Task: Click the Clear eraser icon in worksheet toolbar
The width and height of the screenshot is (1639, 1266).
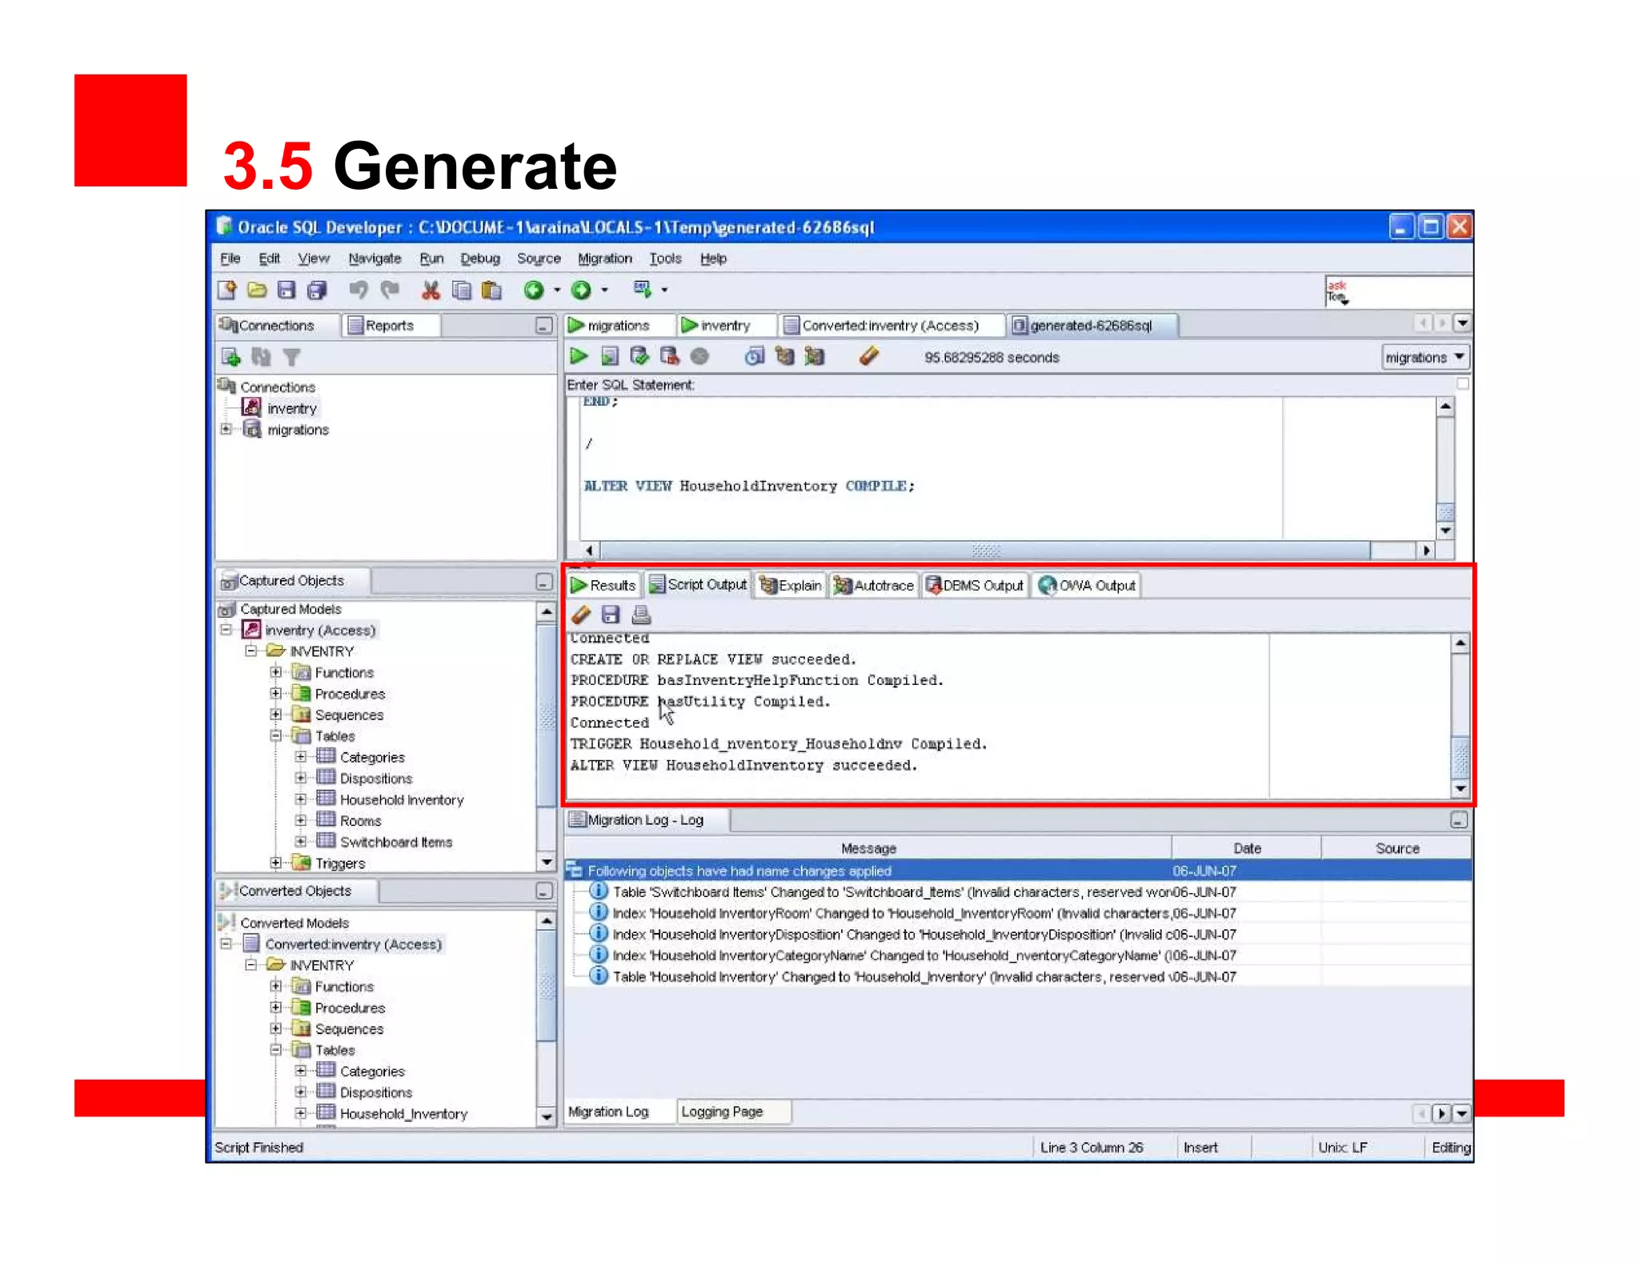Action: [869, 356]
